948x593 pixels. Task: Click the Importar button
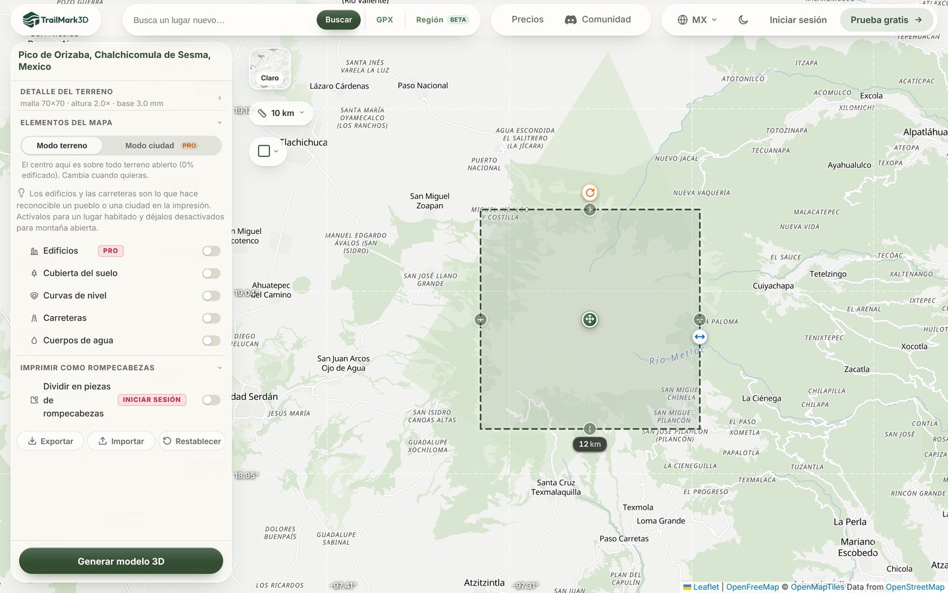click(x=121, y=441)
